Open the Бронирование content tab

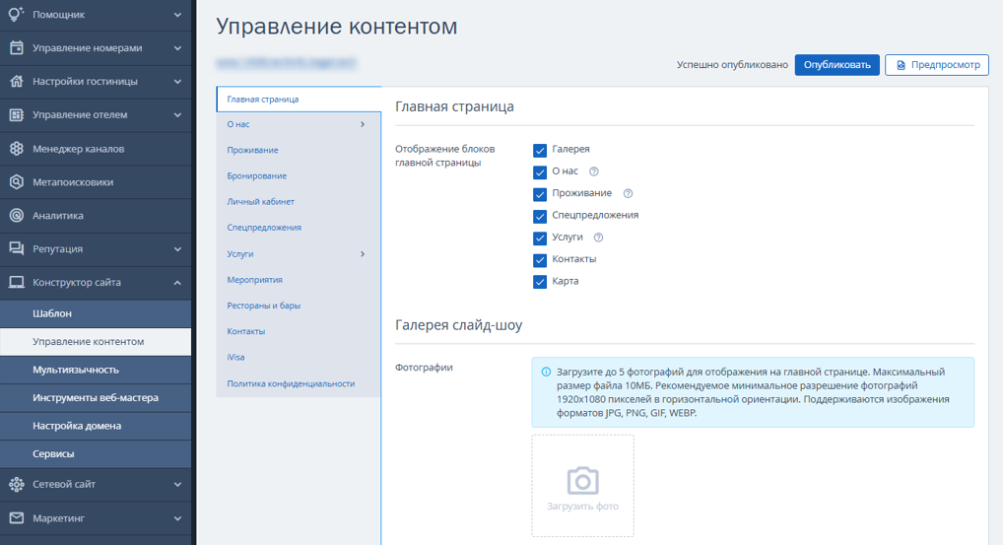257,176
